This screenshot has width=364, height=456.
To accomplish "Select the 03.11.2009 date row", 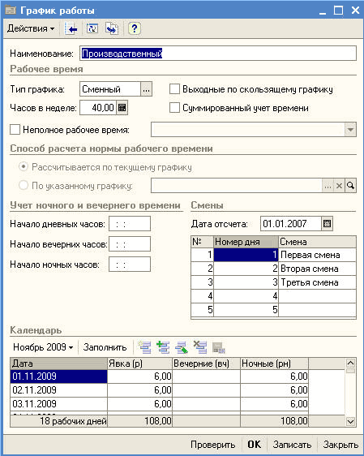I will point(58,403).
